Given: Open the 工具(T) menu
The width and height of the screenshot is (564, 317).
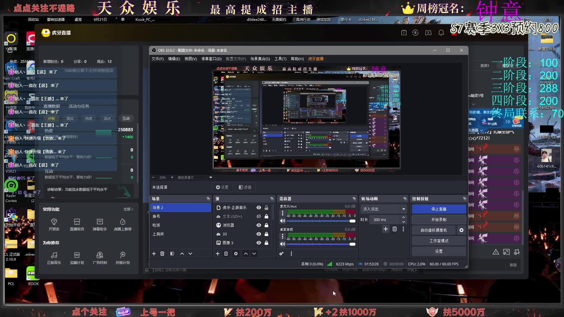Looking at the screenshot, I should [280, 59].
